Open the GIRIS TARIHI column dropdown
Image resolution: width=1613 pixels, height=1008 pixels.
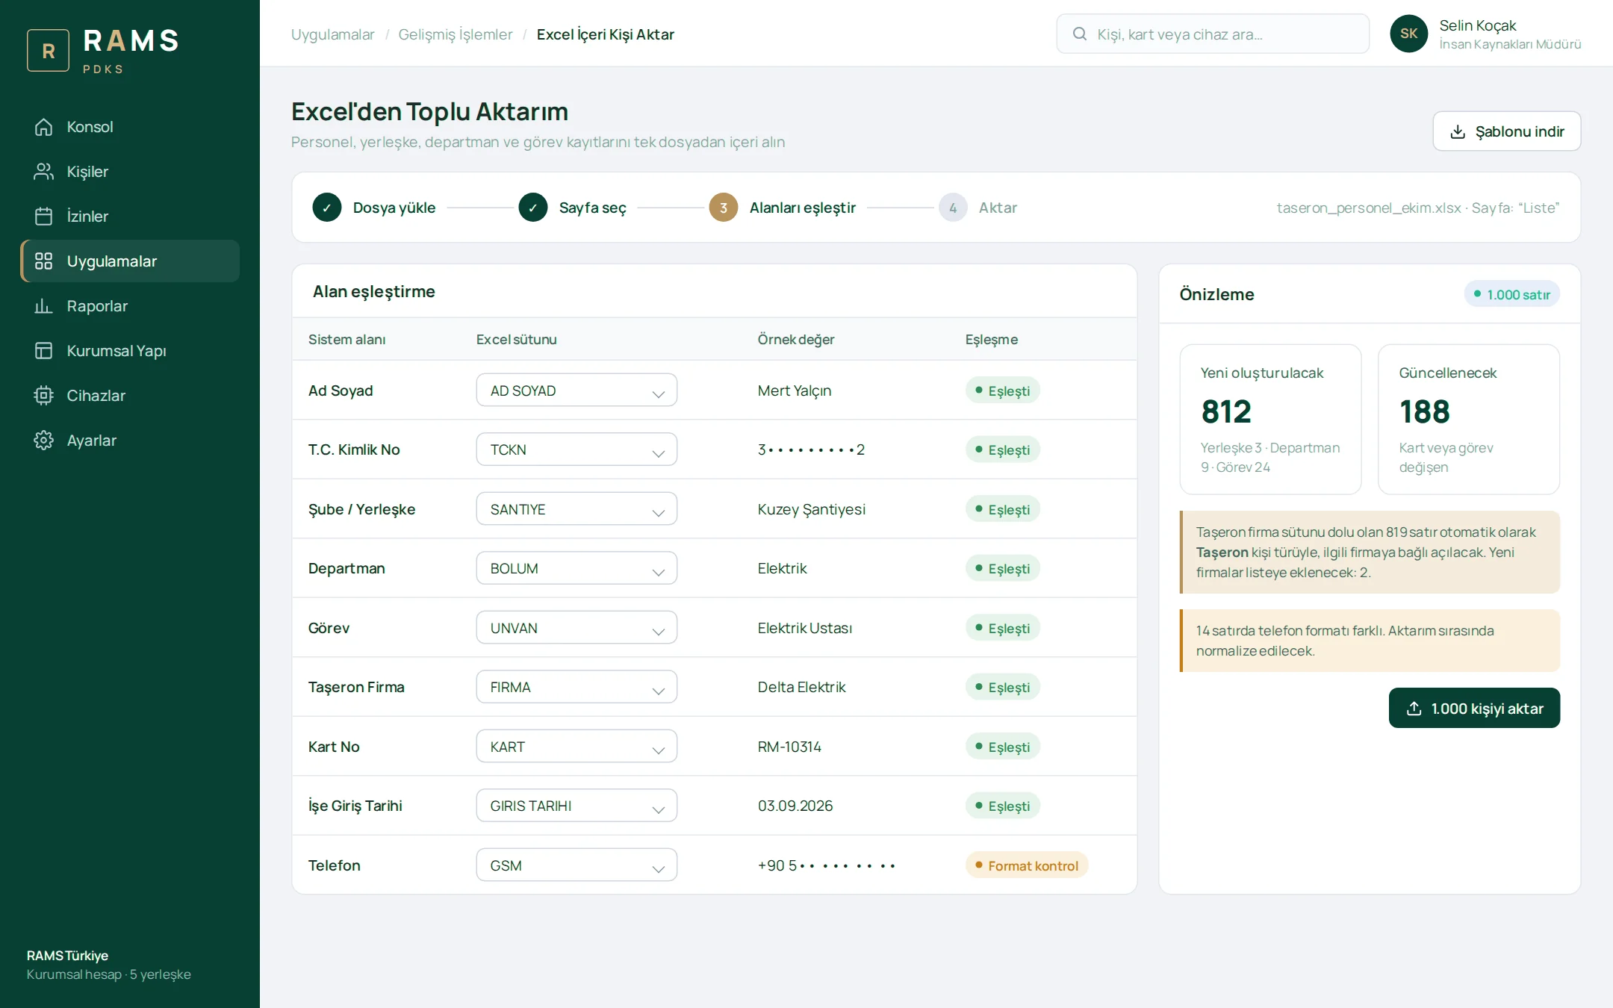[x=576, y=806]
